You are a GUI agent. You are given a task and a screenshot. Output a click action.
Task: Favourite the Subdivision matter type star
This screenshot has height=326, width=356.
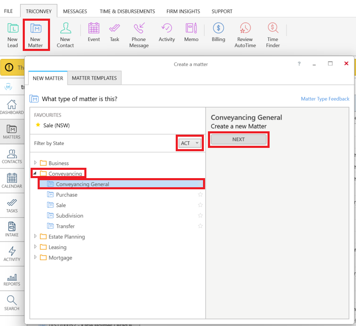200,215
